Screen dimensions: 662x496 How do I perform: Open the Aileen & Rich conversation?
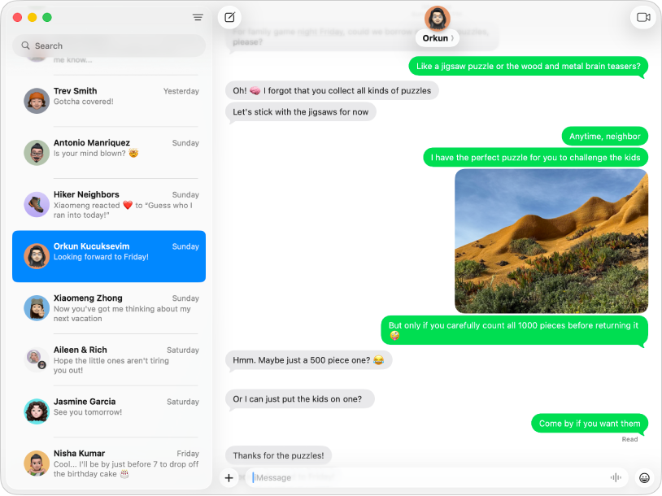[108, 359]
